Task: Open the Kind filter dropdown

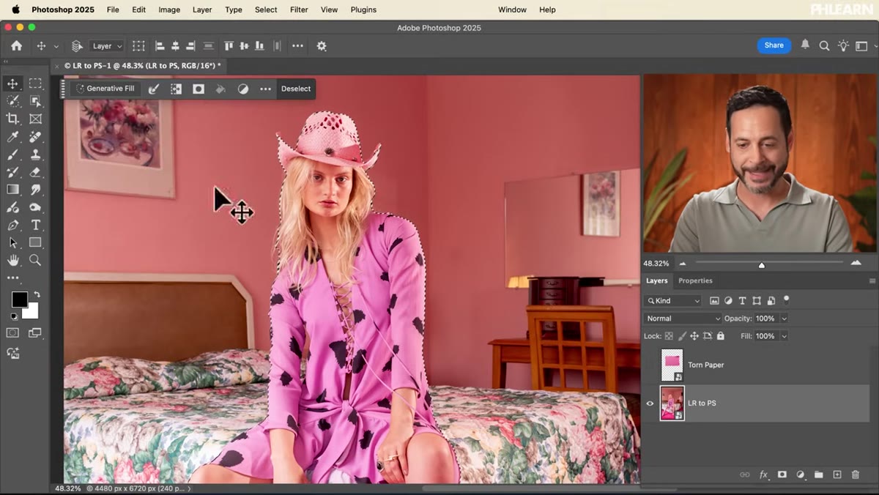Action: click(x=672, y=301)
